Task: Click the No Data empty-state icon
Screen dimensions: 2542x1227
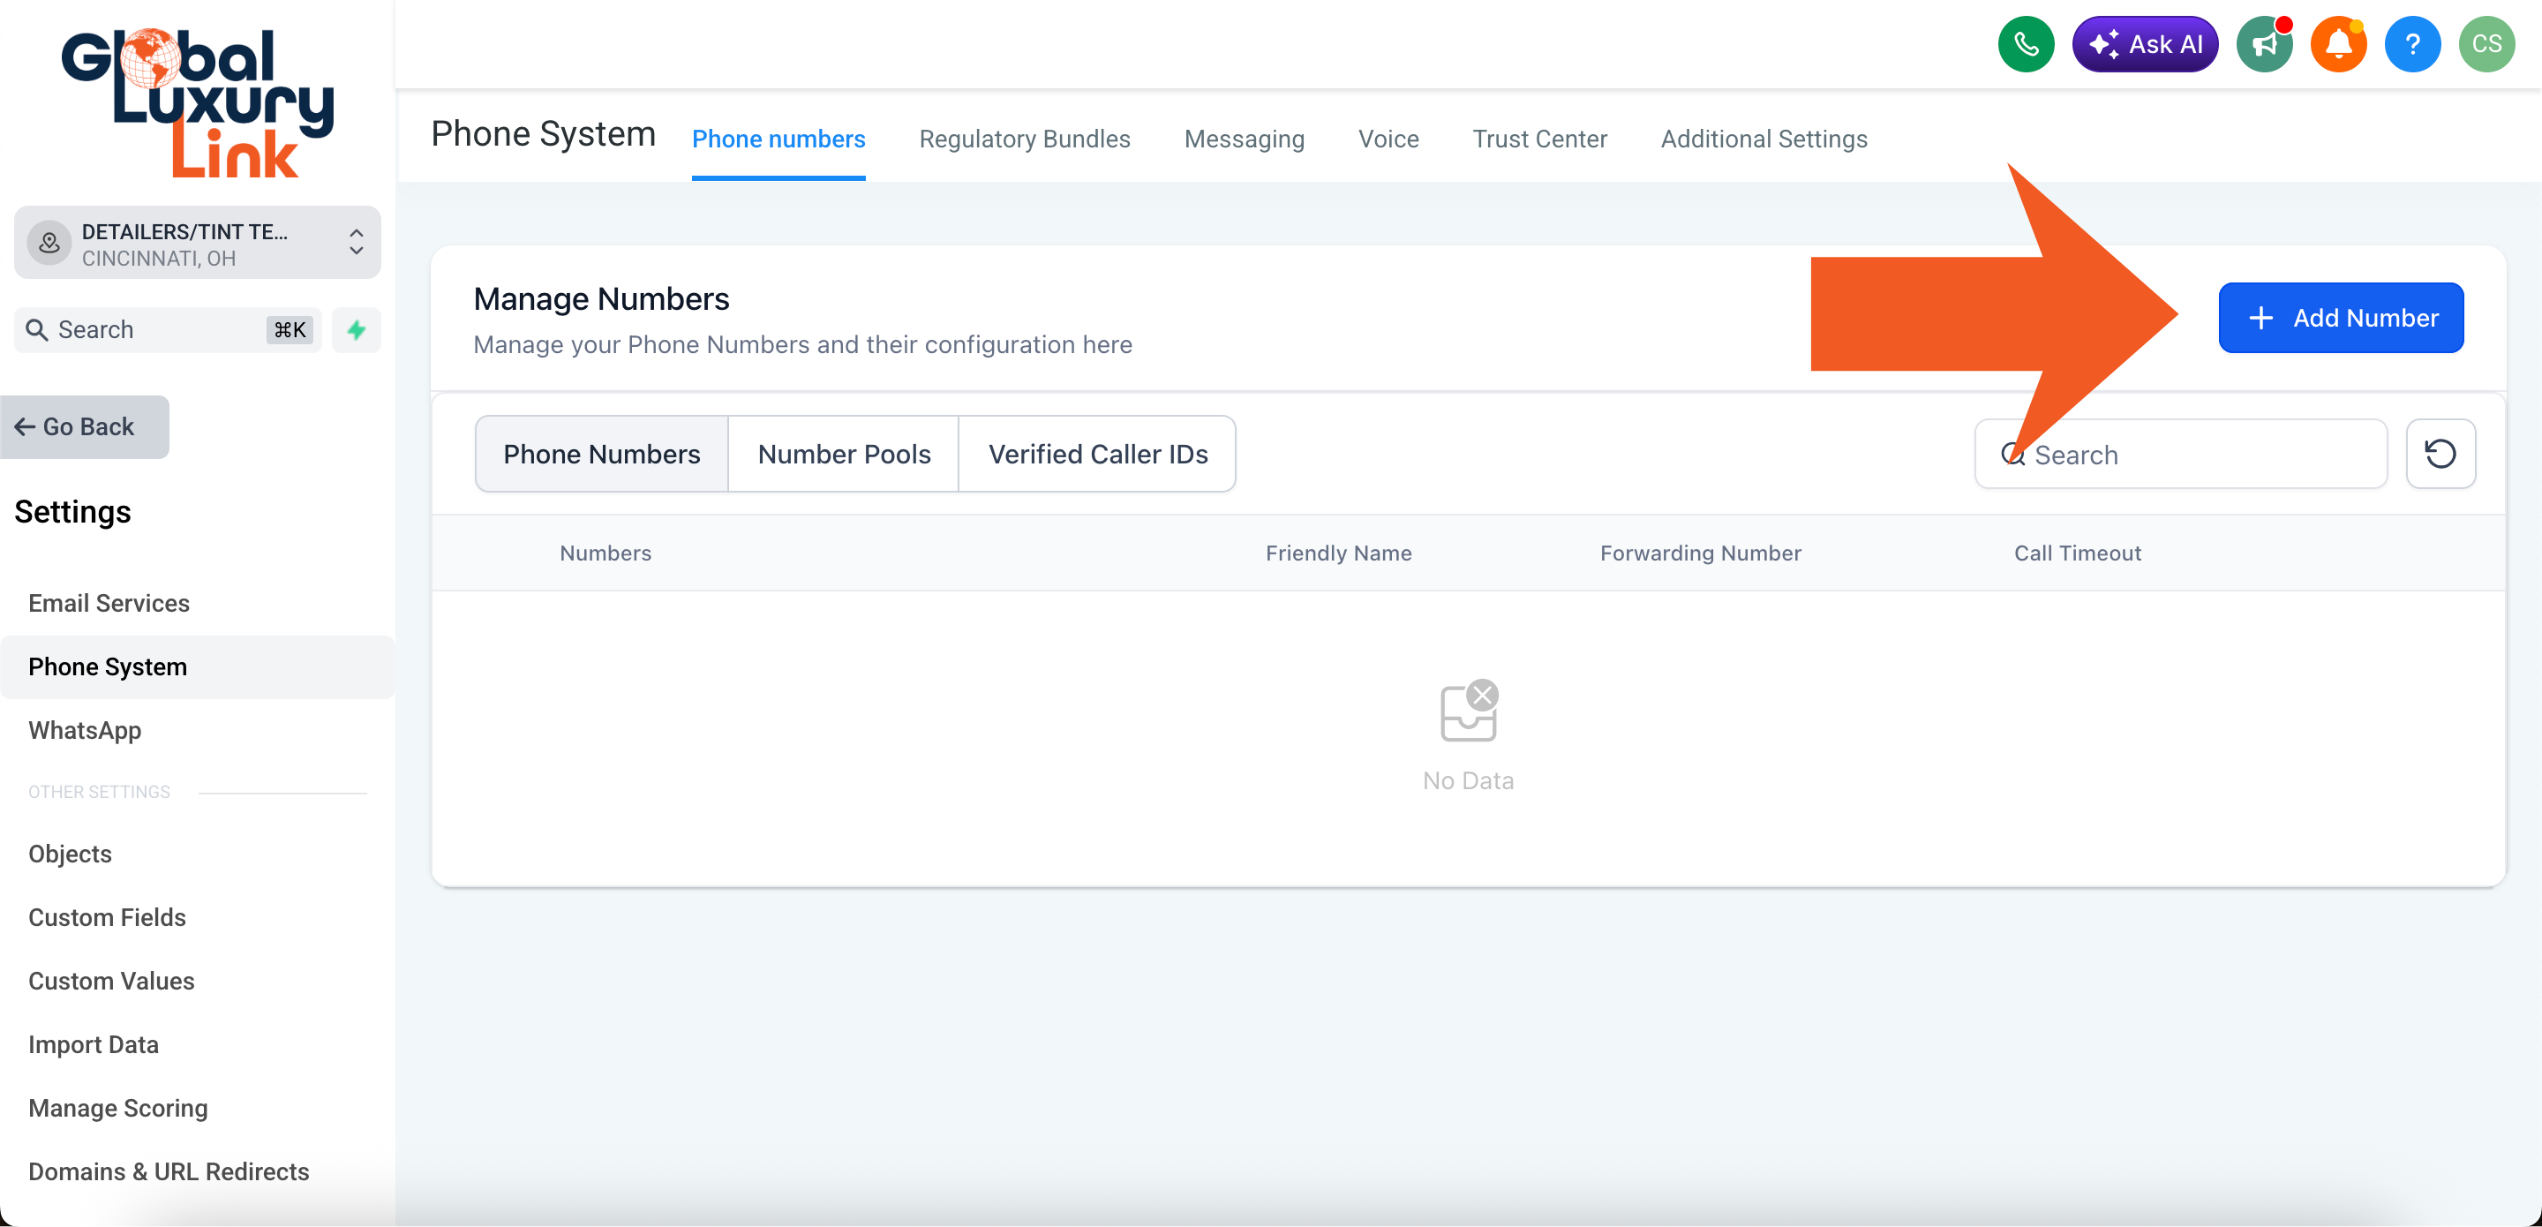Action: pos(1469,711)
